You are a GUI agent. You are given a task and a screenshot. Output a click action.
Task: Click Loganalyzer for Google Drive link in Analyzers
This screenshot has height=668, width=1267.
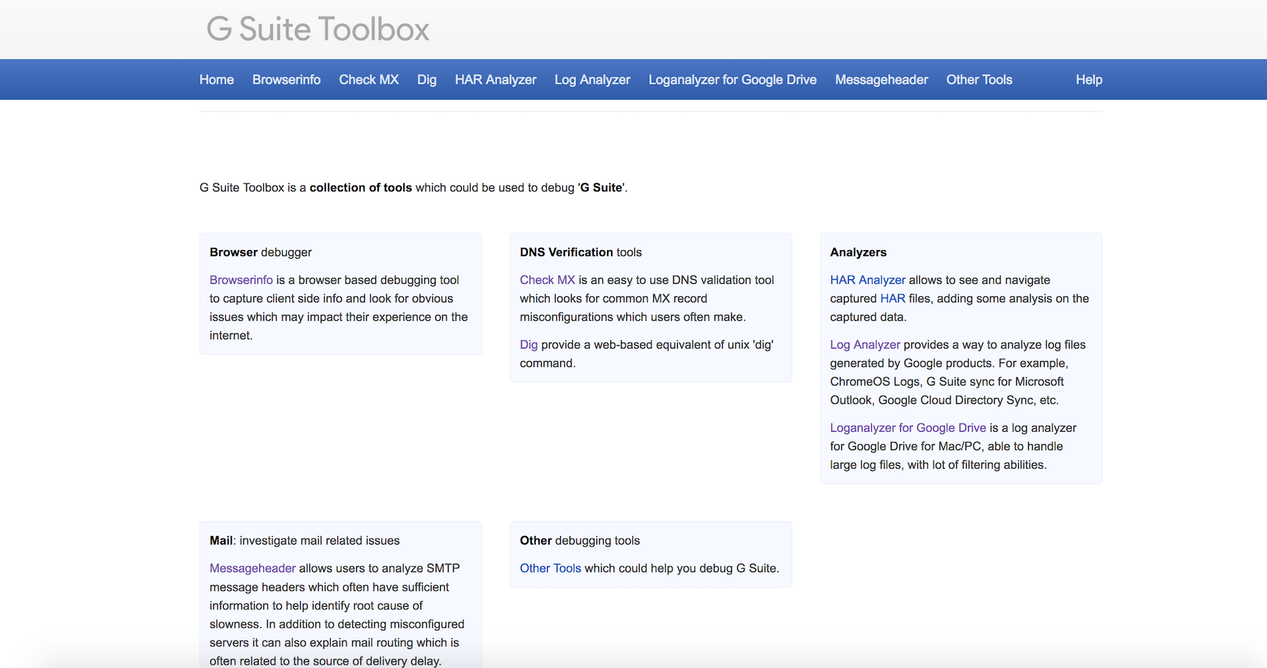point(908,428)
